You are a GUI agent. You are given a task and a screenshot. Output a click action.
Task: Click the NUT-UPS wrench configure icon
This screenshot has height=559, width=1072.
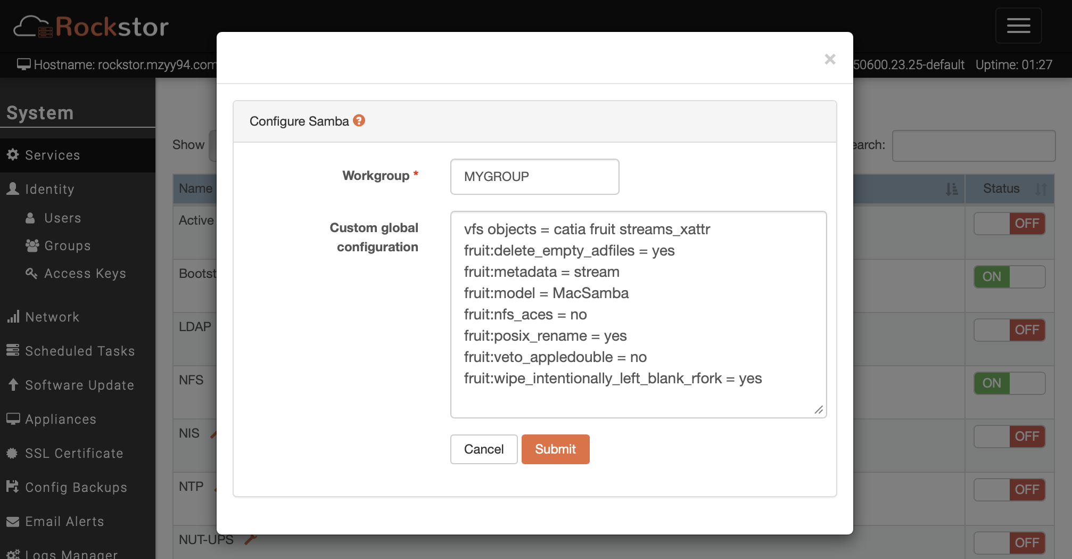tap(250, 540)
